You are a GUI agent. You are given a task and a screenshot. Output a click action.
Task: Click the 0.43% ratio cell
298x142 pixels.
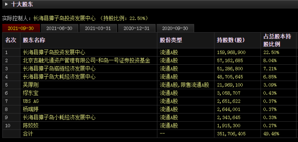pyautogui.click(x=270, y=93)
